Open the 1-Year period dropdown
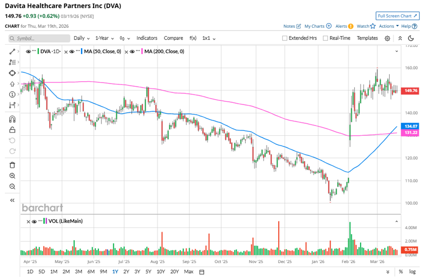The height and width of the screenshot is (280, 425). coord(104,38)
